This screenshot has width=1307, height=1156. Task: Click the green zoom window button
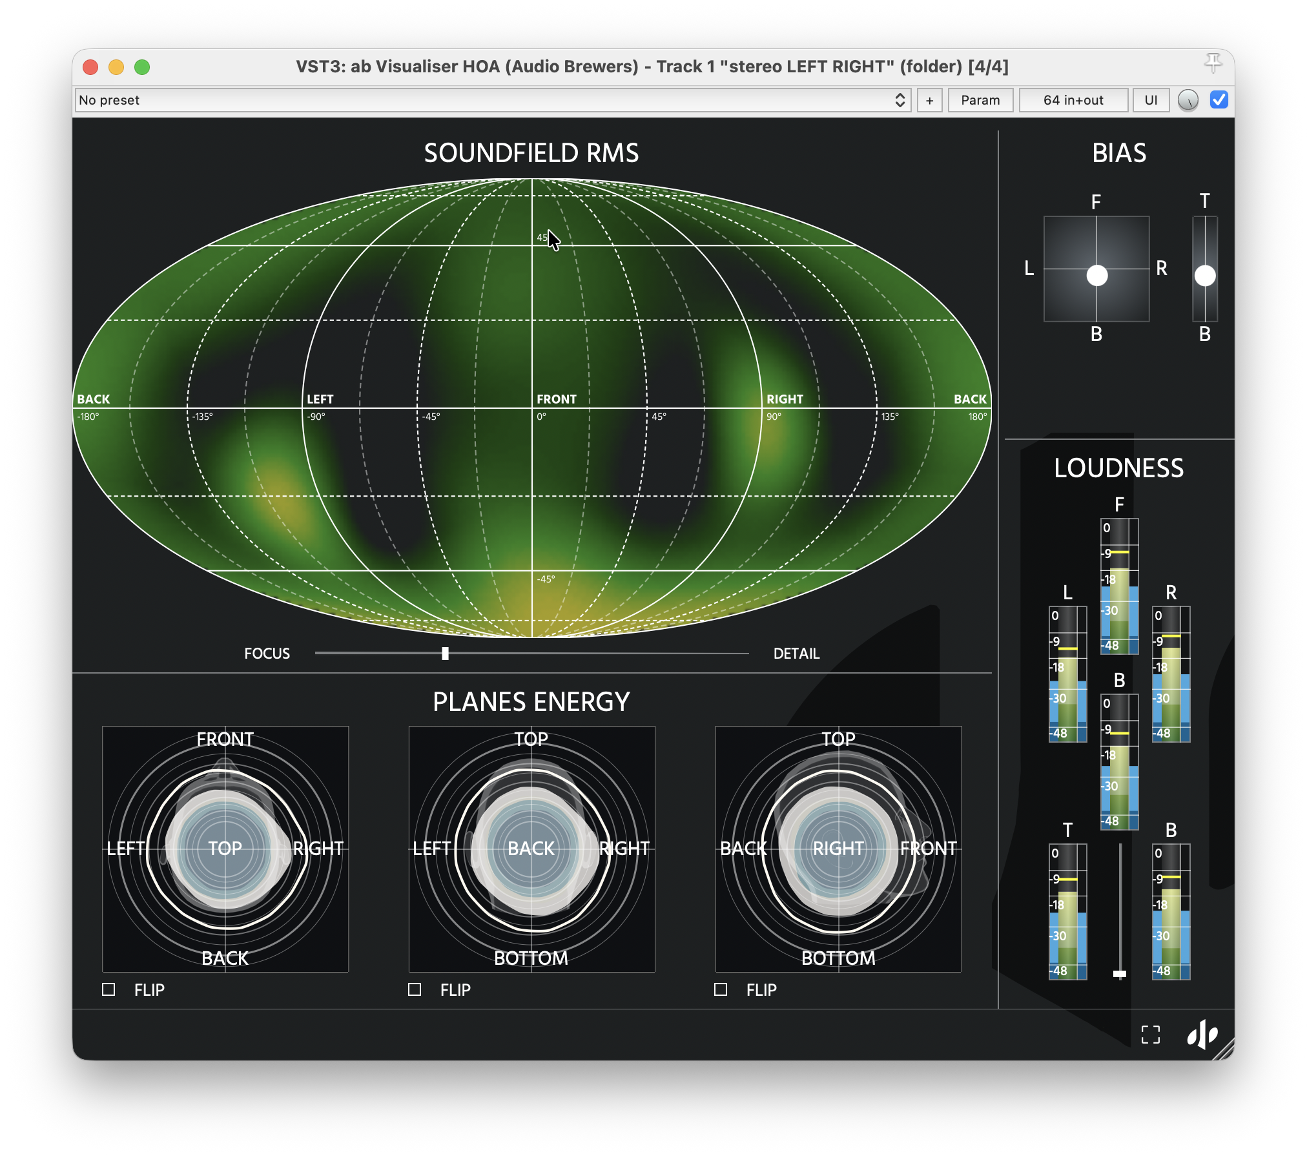coord(142,67)
